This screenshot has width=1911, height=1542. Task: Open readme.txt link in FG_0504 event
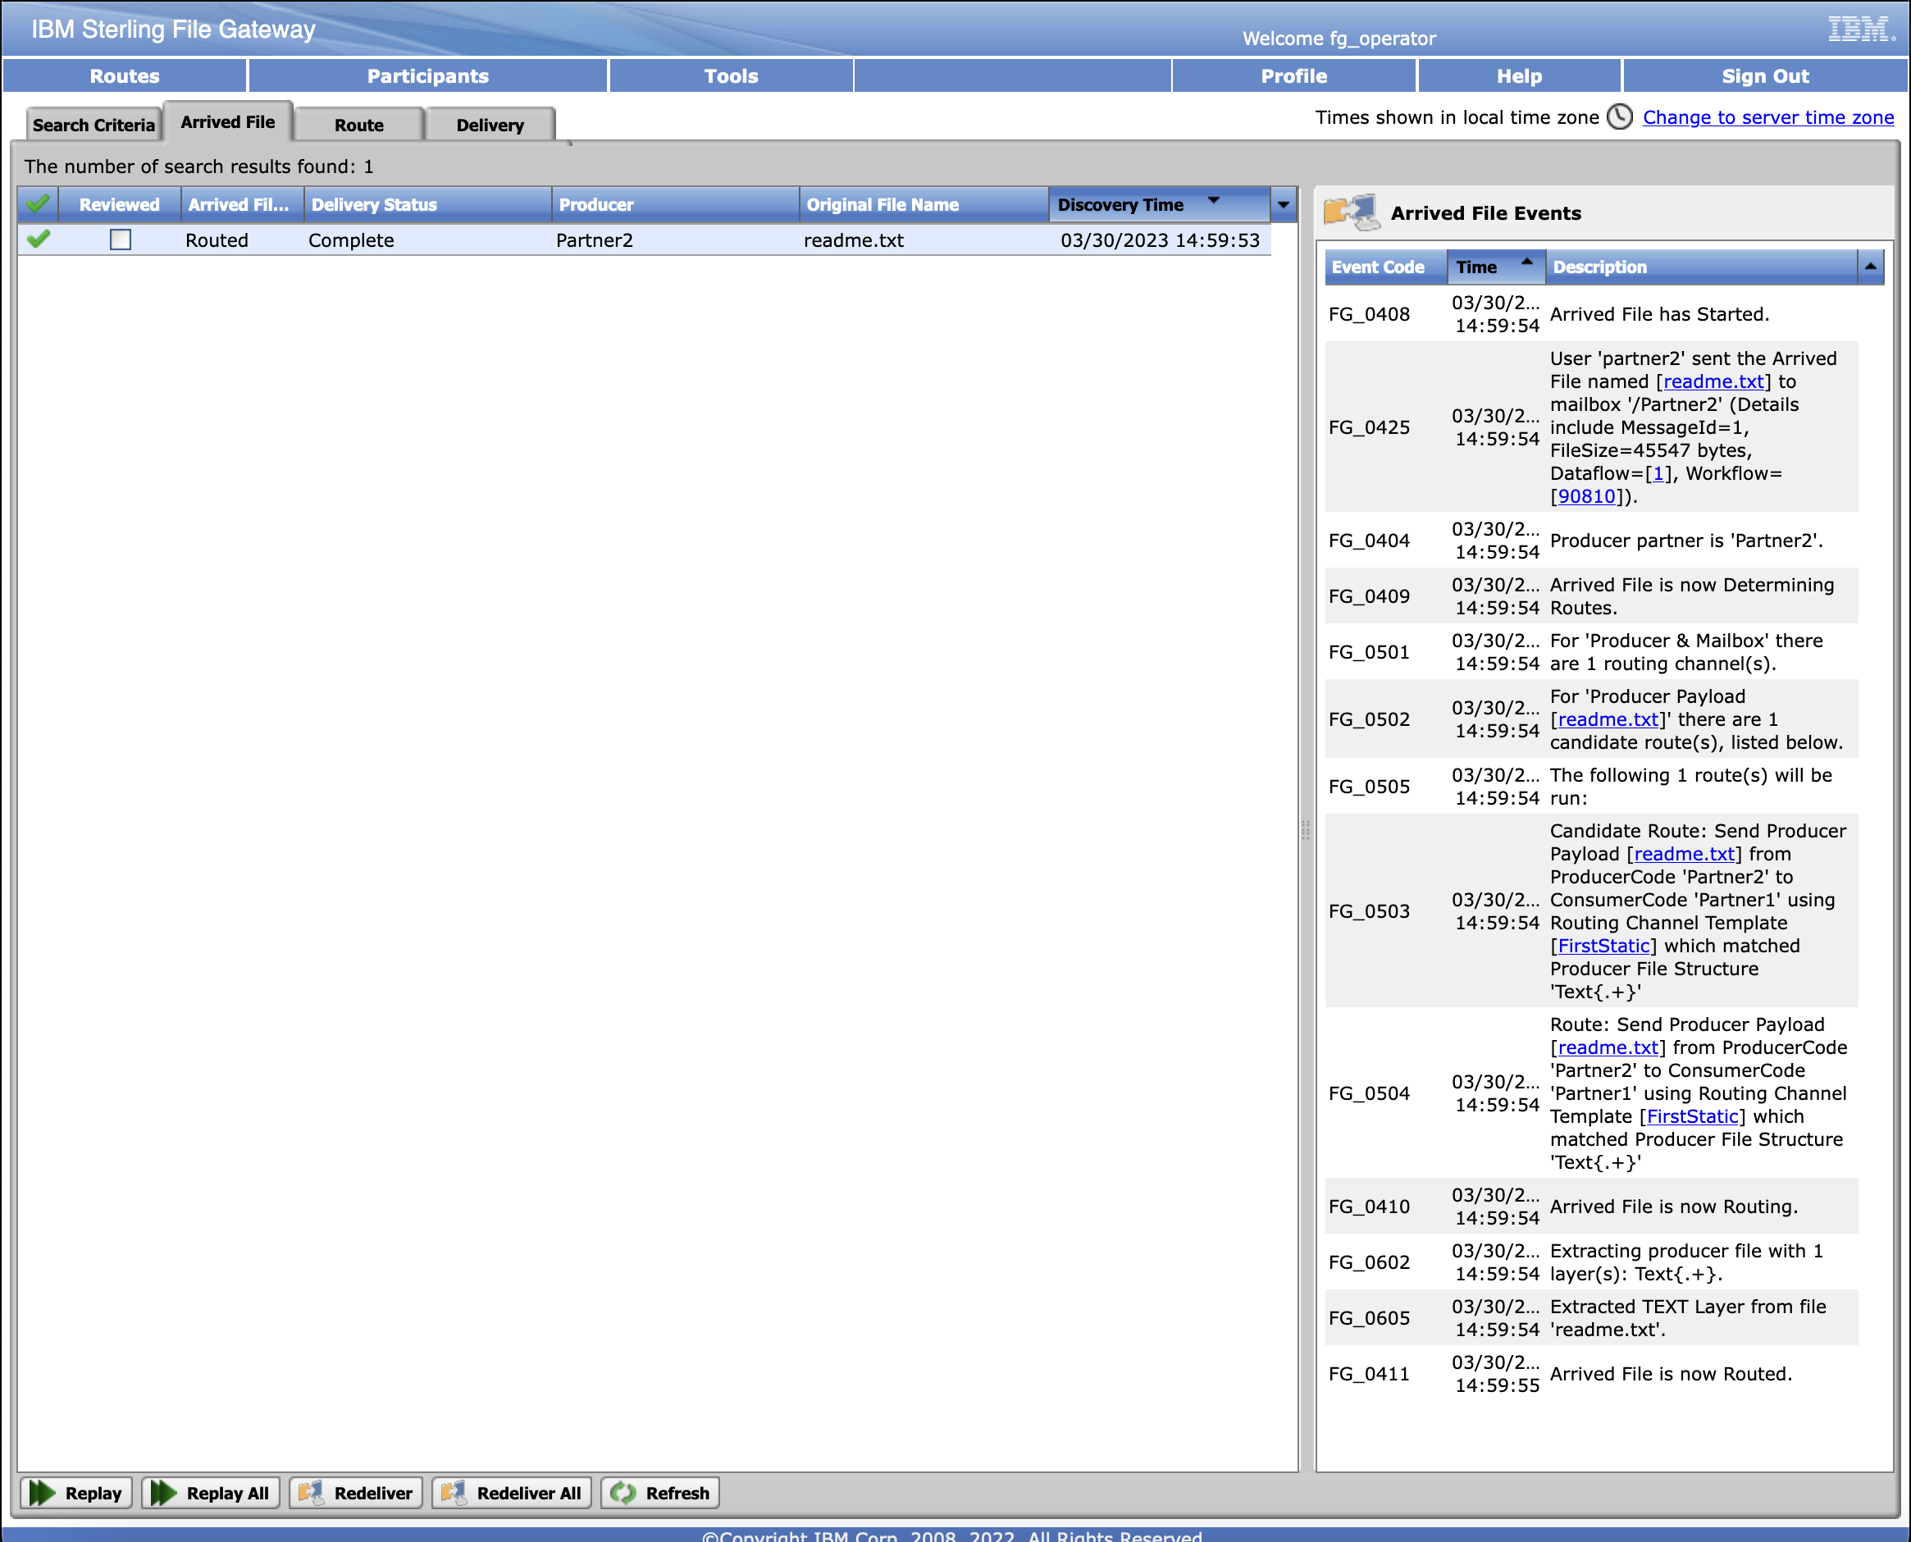point(1608,1047)
